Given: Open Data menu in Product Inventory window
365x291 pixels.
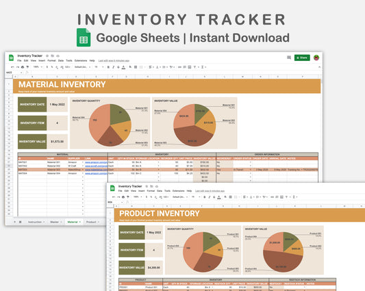Looking at the screenshot, I should click(160, 190).
